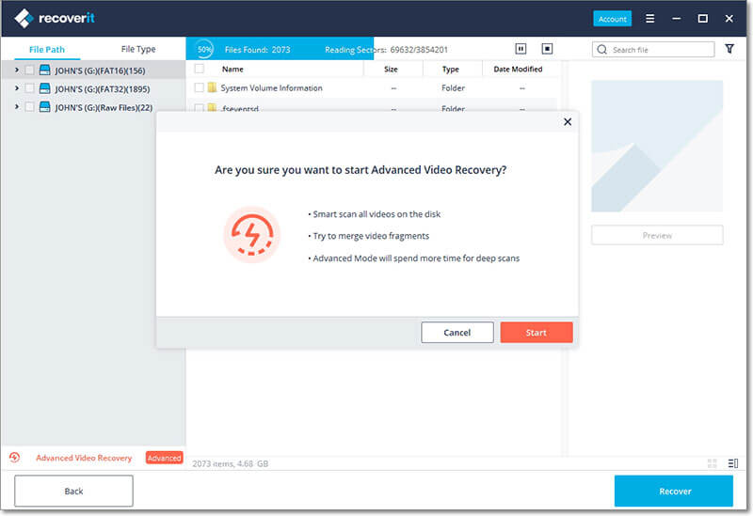Screen dimensions: 753x516
Task: Stop the scan with the stop icon
Action: tap(547, 49)
